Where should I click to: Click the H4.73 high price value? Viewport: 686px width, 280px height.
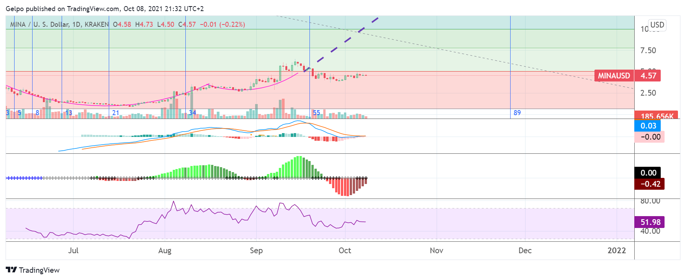tap(144, 24)
